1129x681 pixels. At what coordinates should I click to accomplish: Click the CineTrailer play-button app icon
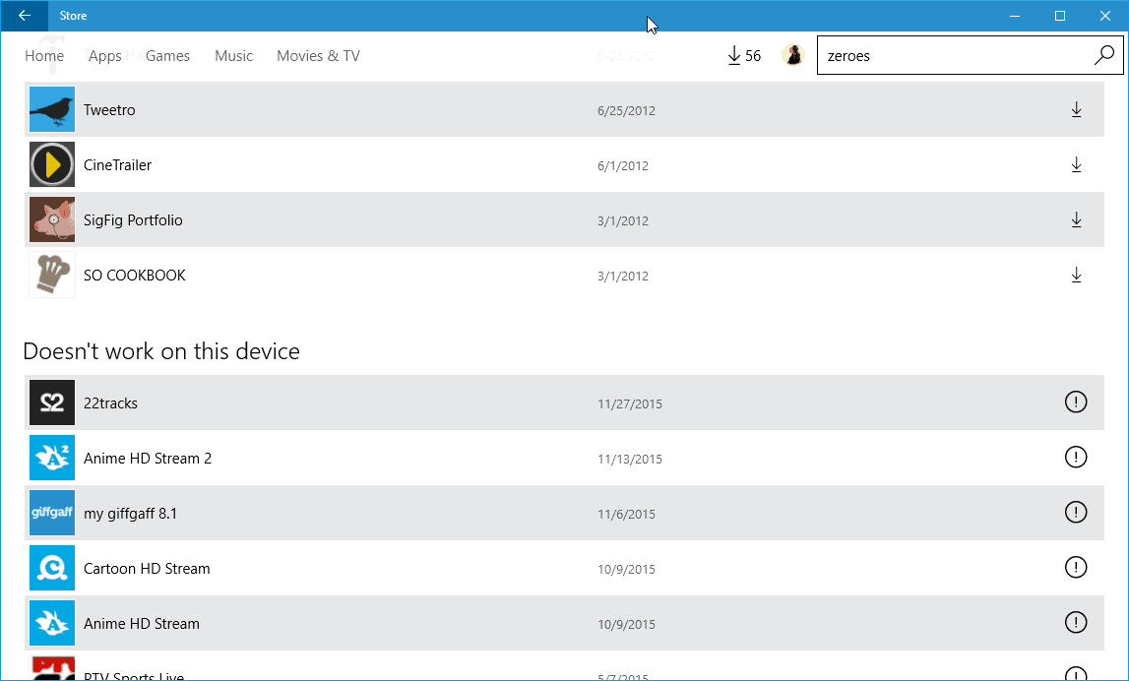(x=51, y=164)
